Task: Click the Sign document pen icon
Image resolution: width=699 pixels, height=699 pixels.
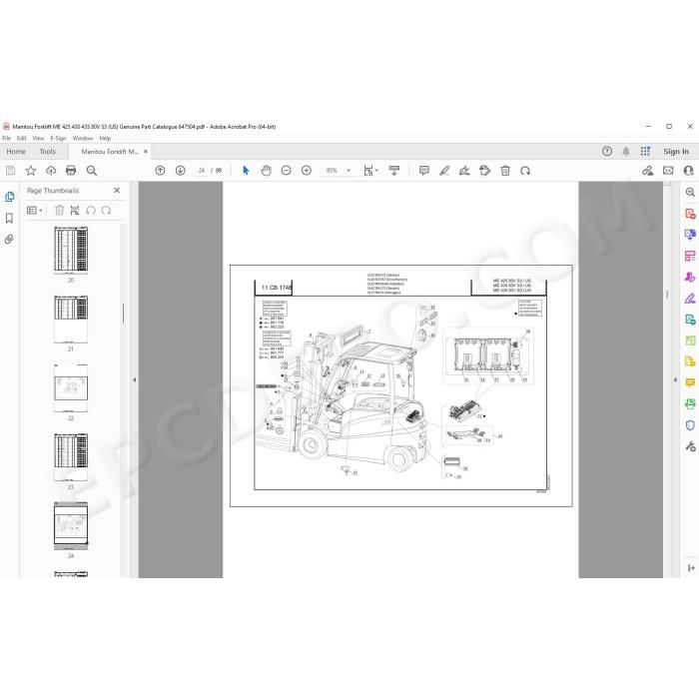Action: [x=464, y=171]
